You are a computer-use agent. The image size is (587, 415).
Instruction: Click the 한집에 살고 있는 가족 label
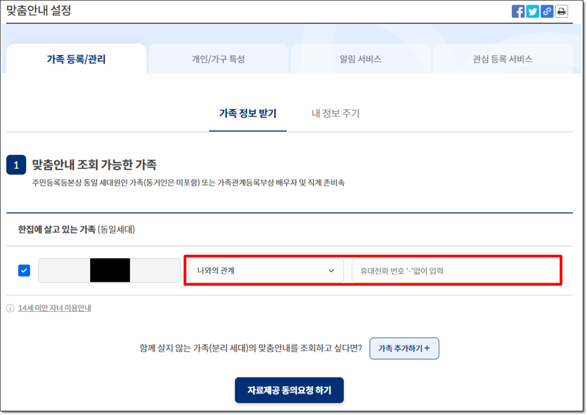56,230
